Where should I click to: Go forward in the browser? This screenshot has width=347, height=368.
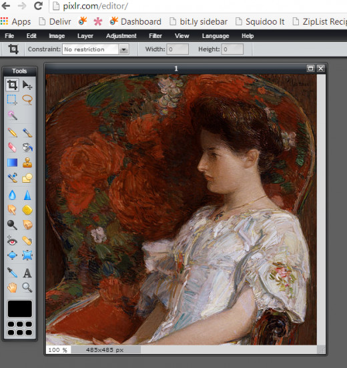(22, 6)
